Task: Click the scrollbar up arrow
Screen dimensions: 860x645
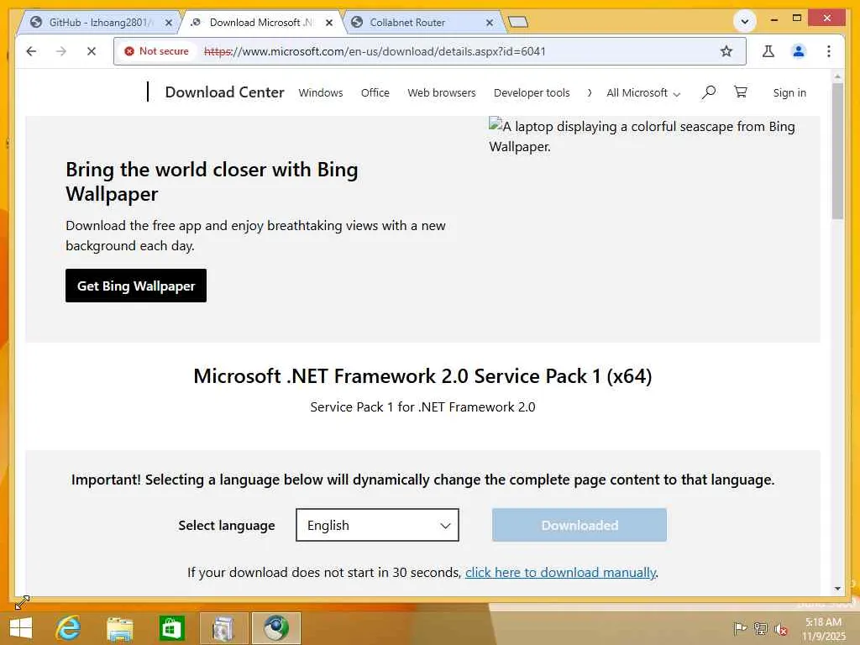Action: (837, 76)
